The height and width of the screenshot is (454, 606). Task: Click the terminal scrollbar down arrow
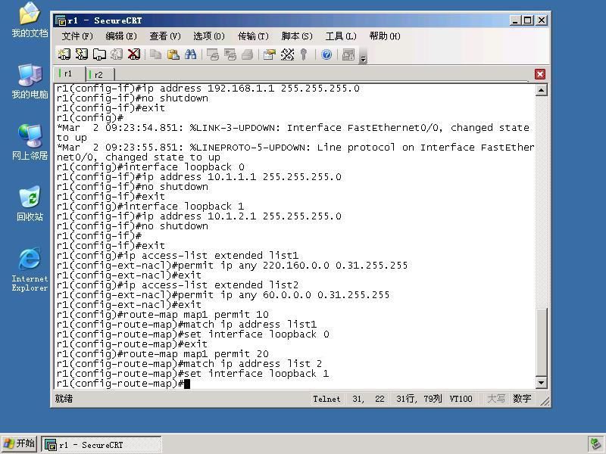pos(541,383)
